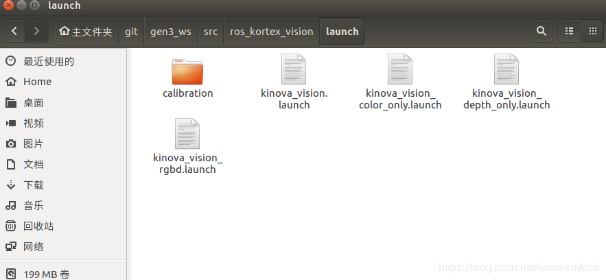Navigate to git in the path bar
Viewport: 606px width, 280px height.
pos(131,32)
